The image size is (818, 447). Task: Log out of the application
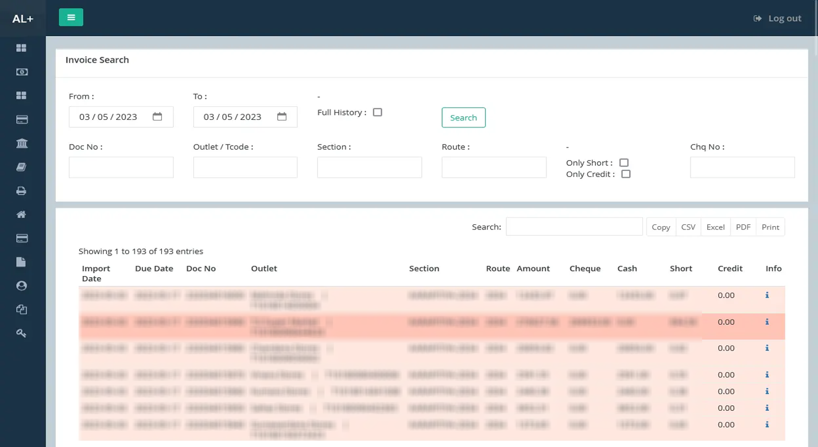click(x=777, y=18)
